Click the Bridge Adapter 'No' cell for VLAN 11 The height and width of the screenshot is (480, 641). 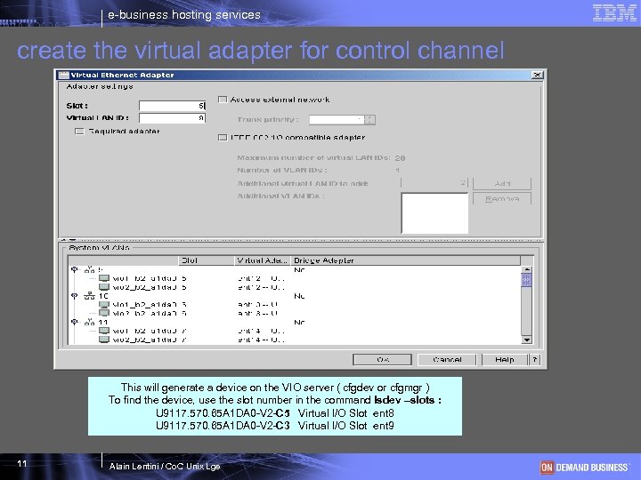pos(299,322)
